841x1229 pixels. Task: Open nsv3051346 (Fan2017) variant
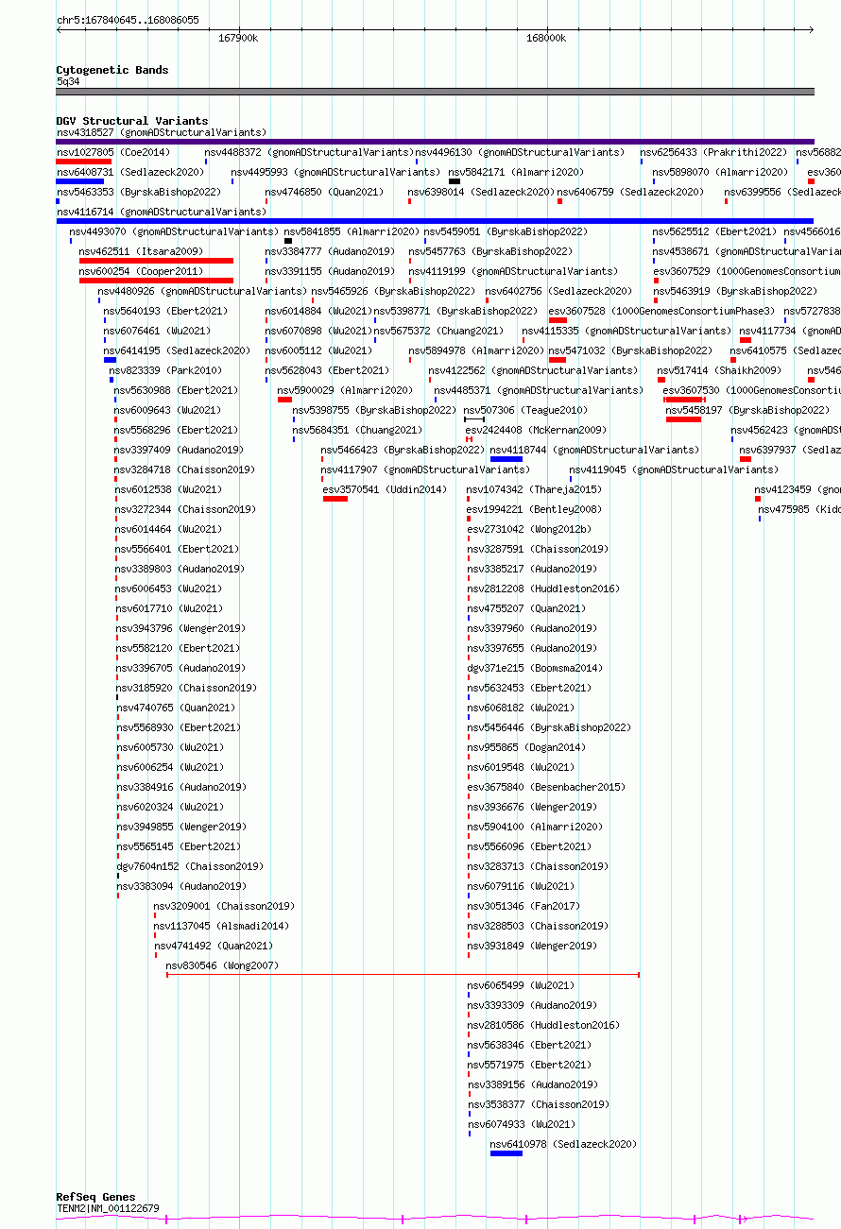(x=523, y=906)
